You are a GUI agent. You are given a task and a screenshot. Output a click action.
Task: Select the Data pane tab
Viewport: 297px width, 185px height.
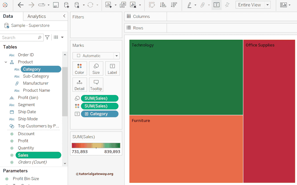coord(8,16)
